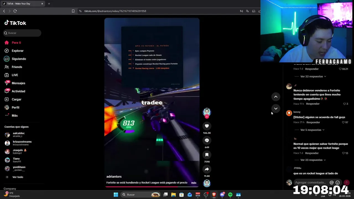Open creator avatar beside video
Viewport: 354px width, 199px height.
click(207, 111)
